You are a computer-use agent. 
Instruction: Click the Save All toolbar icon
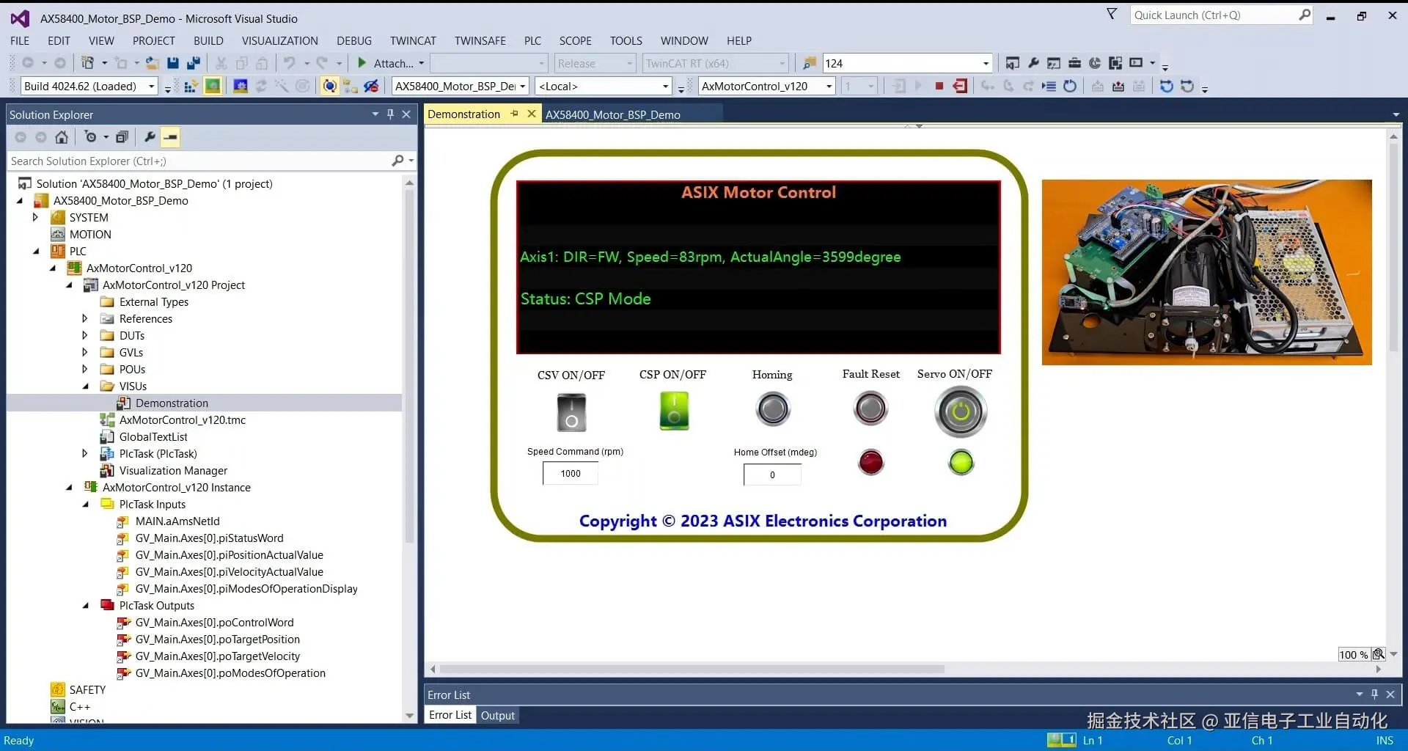point(193,62)
